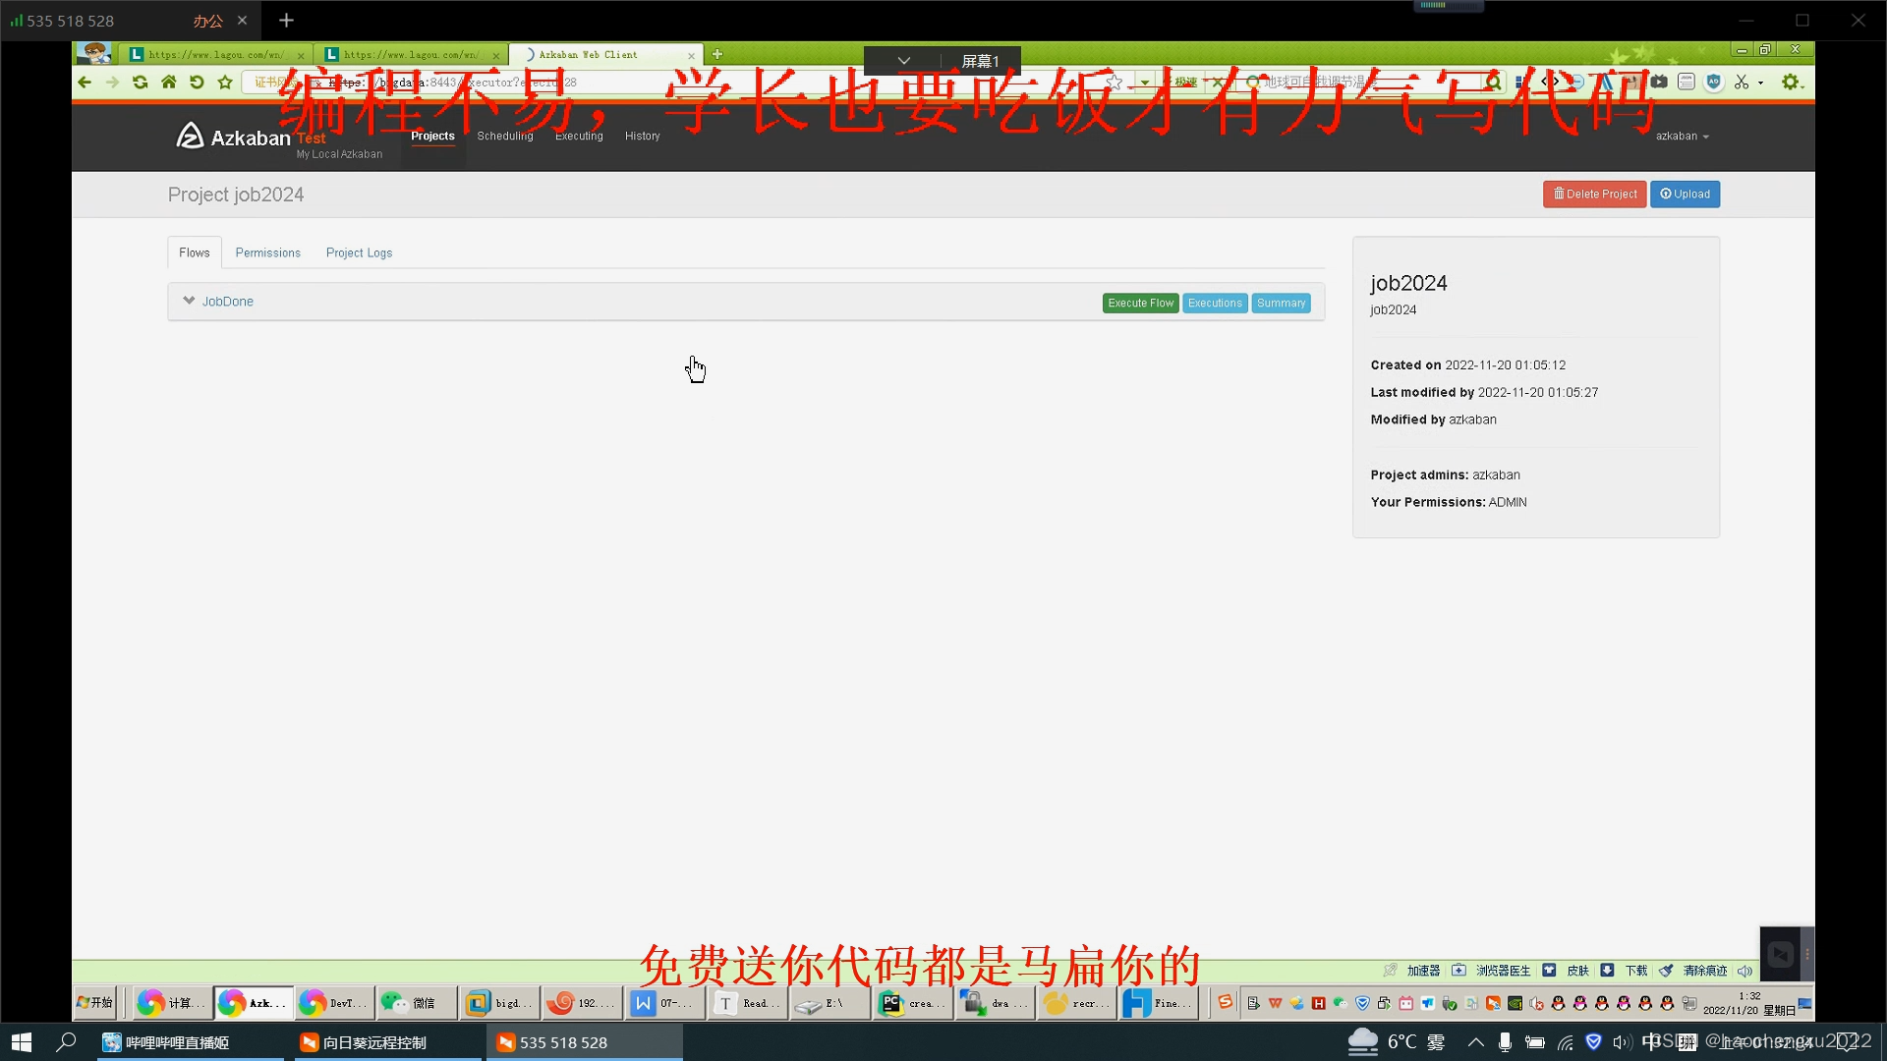Open the 192 terminal item in remote taskbar

pos(581,1003)
